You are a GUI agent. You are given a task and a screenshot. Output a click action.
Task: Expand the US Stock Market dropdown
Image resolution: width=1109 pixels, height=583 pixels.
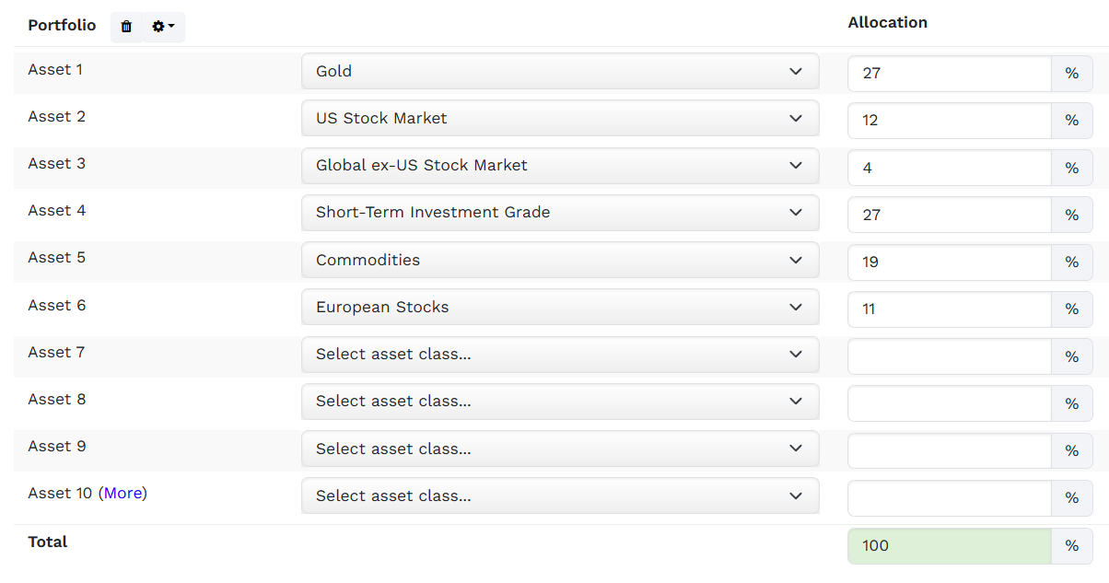pyautogui.click(x=560, y=118)
